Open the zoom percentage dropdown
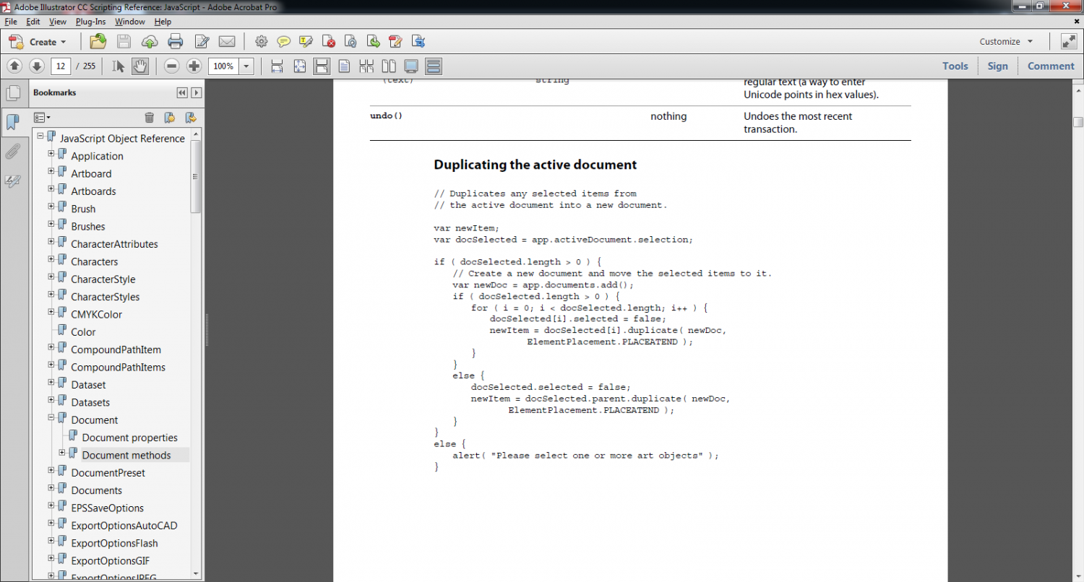Viewport: 1084px width, 582px height. tap(246, 66)
